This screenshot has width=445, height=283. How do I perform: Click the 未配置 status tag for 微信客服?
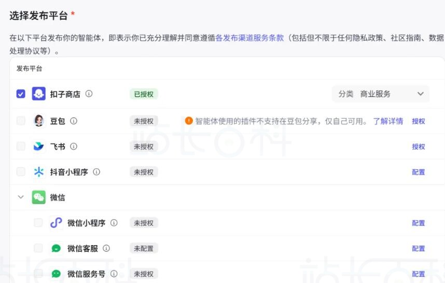coord(144,248)
